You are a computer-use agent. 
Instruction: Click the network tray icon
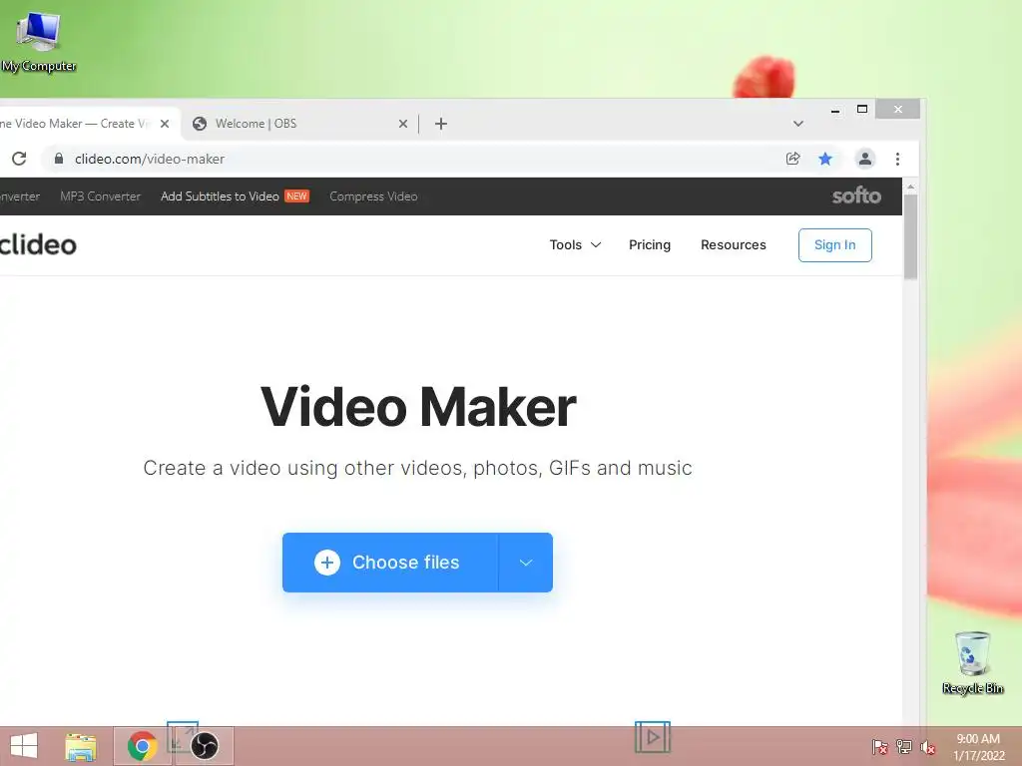pos(904,746)
